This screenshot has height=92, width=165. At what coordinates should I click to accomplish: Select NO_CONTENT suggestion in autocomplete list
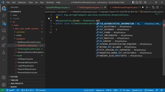(129, 41)
